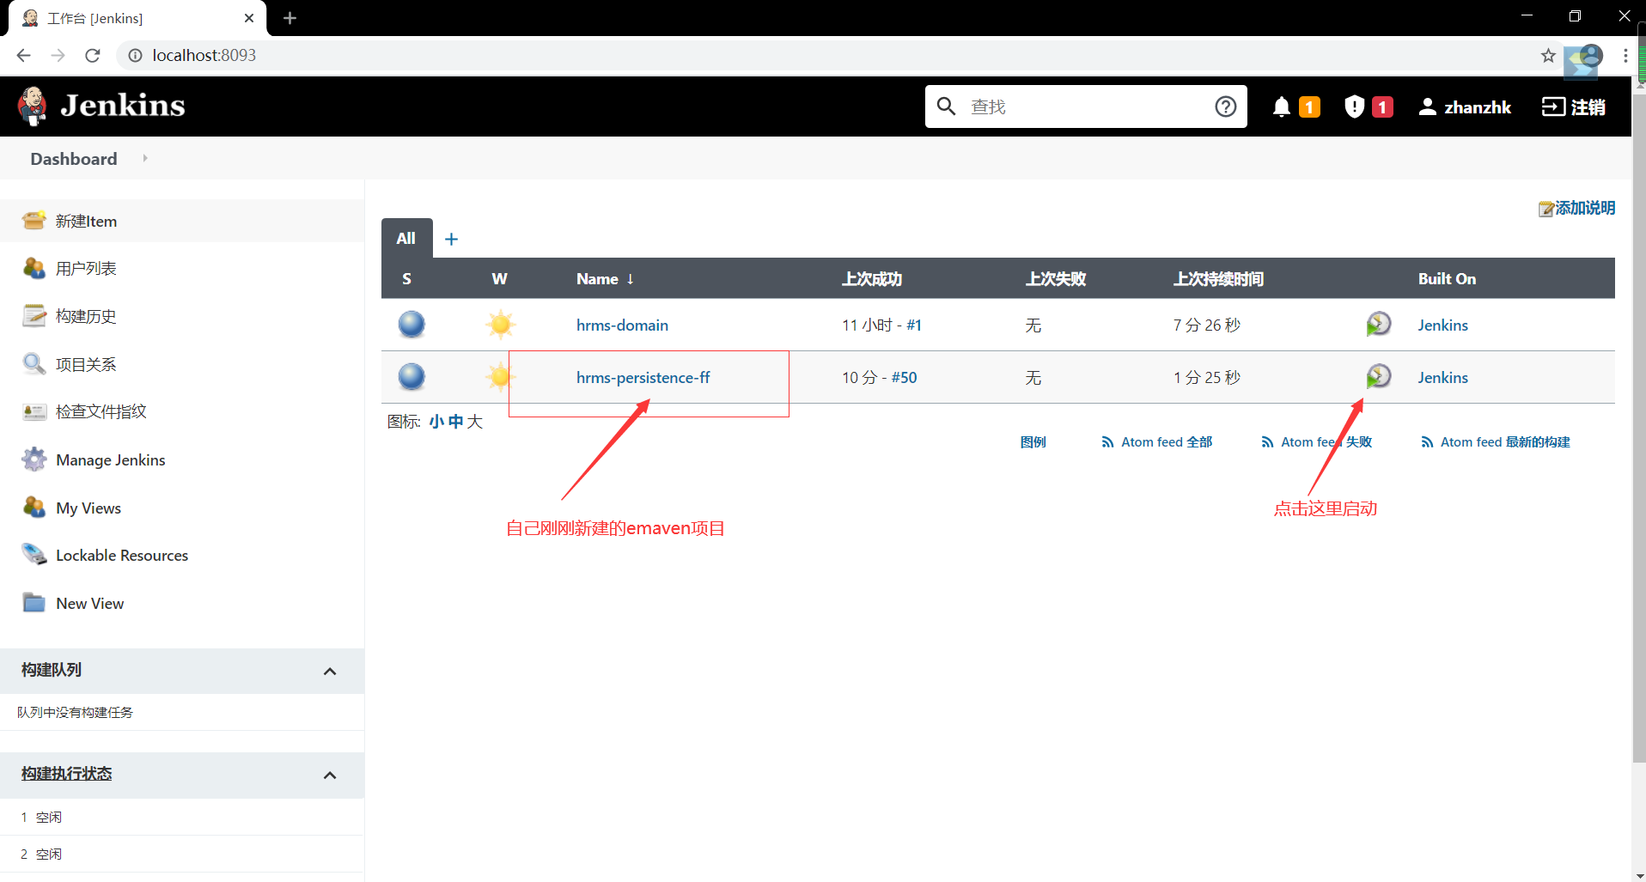The height and width of the screenshot is (882, 1646).
Task: Open Manage Jenkins in the sidebar
Action: coord(111,459)
